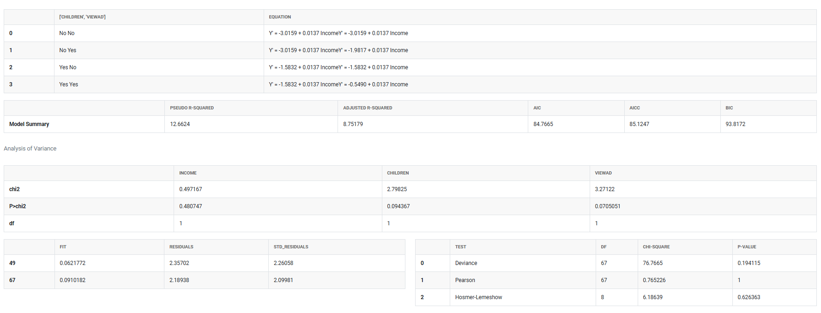Open the df value under CHILDREN
The width and height of the screenshot is (821, 313).
[x=388, y=223]
